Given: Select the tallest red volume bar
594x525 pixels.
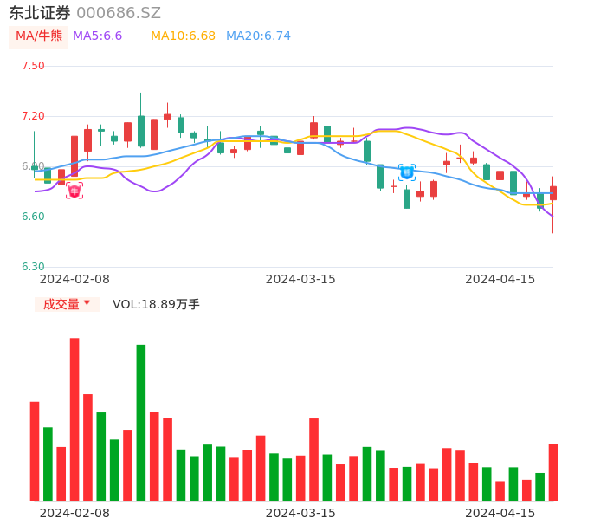Looking at the screenshot, I should 74,418.
